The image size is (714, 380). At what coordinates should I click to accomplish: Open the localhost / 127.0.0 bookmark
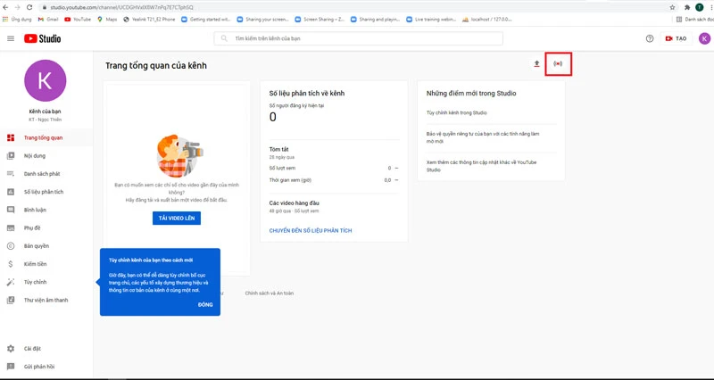coord(487,20)
